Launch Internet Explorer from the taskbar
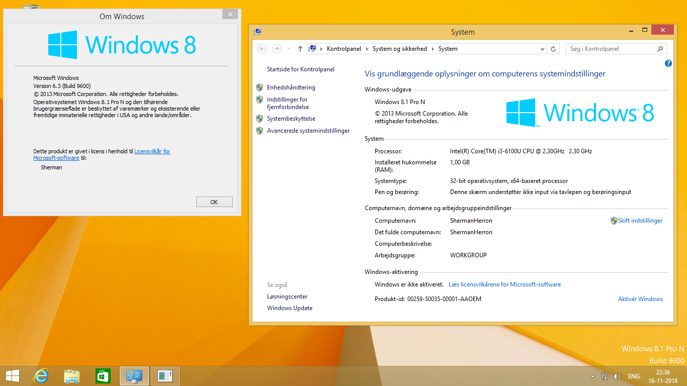687x386 pixels. click(x=41, y=375)
